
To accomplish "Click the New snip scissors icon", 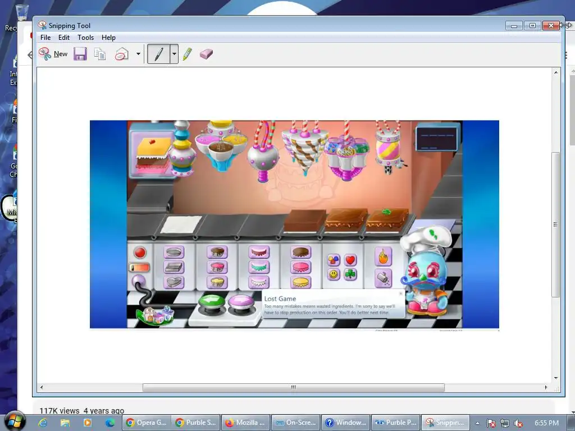I will (45, 54).
